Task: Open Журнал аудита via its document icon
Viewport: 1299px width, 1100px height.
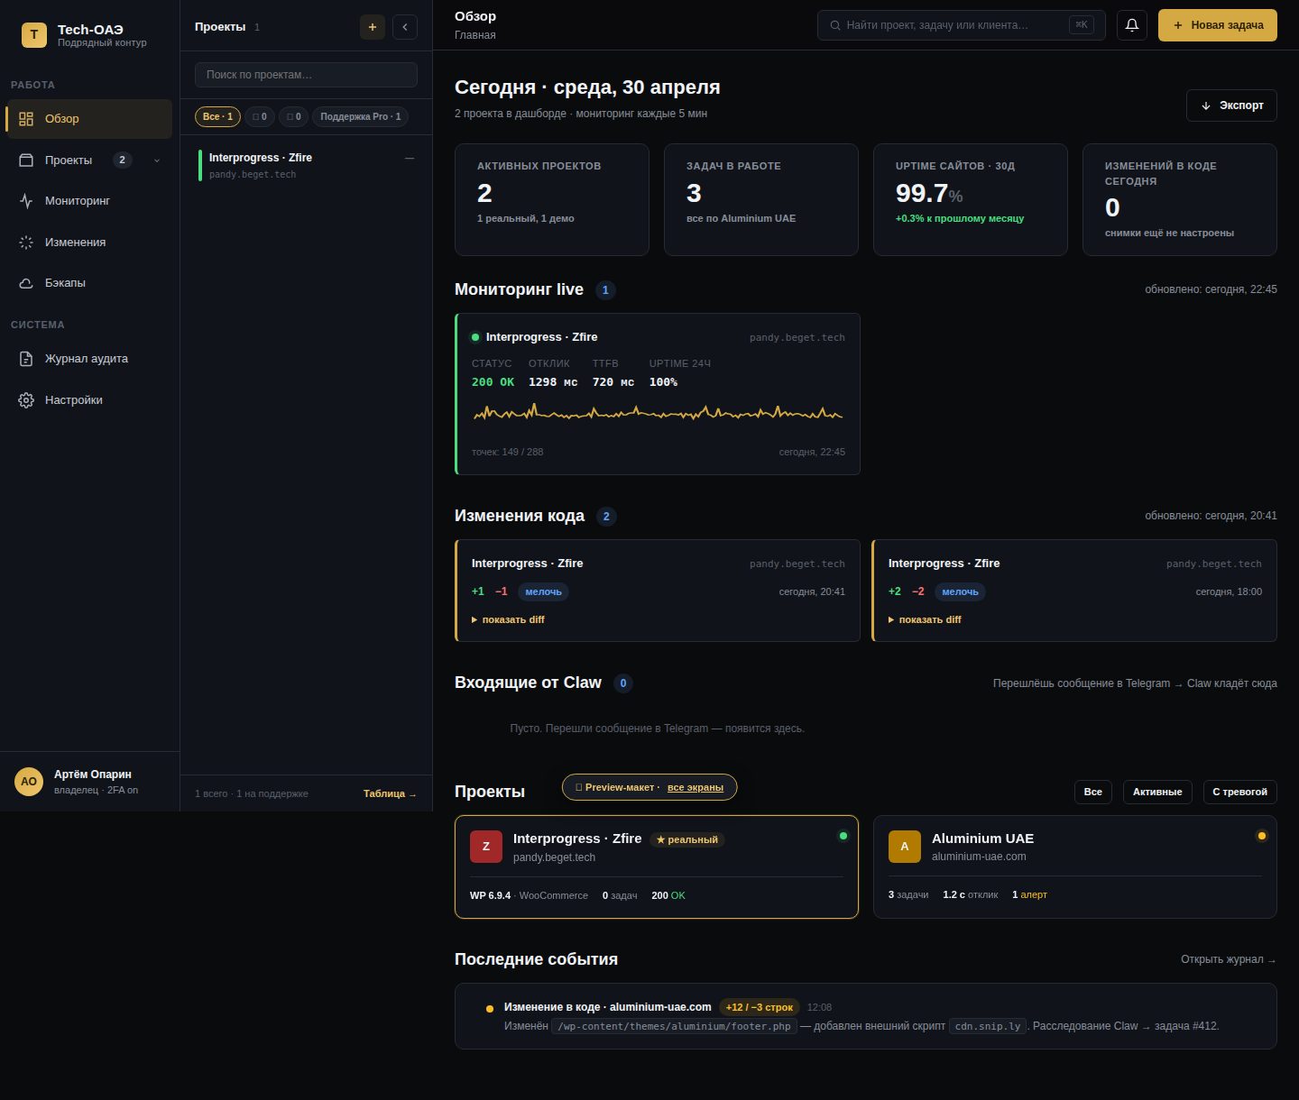Action: point(26,359)
